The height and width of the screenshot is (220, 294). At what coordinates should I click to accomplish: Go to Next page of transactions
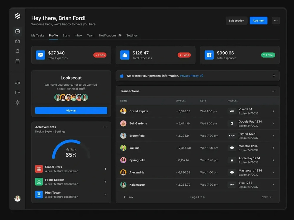coord(267,197)
